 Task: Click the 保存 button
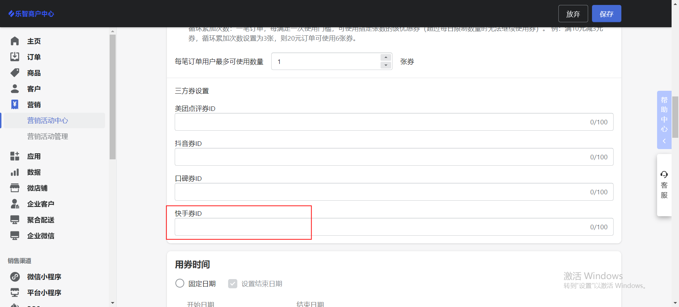click(607, 14)
